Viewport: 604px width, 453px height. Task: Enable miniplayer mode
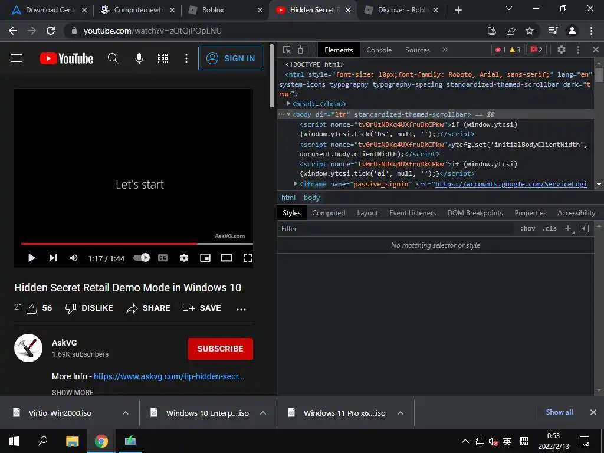click(205, 258)
